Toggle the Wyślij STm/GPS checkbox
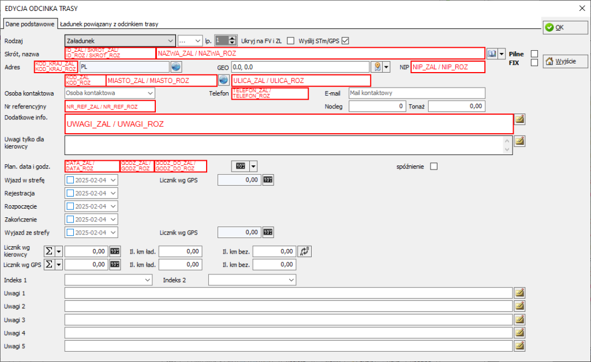Screen dimensions: 591x362 (x=346, y=40)
